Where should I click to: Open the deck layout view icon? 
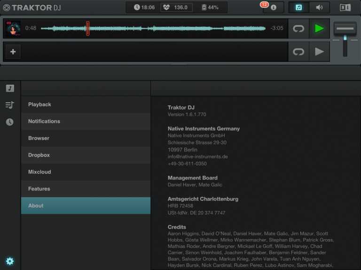pyautogui.click(x=345, y=7)
